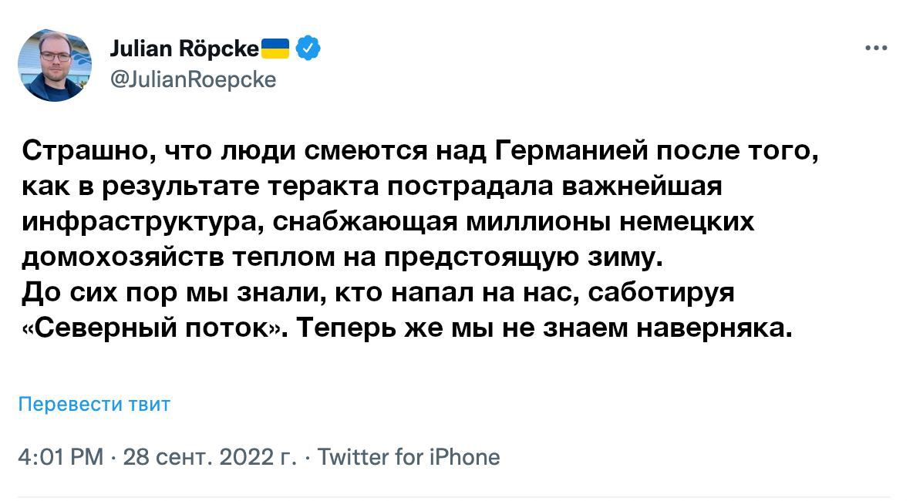This screenshot has height=501, width=913.
Task: Click the line starting "До сих пор"
Action: (379, 293)
